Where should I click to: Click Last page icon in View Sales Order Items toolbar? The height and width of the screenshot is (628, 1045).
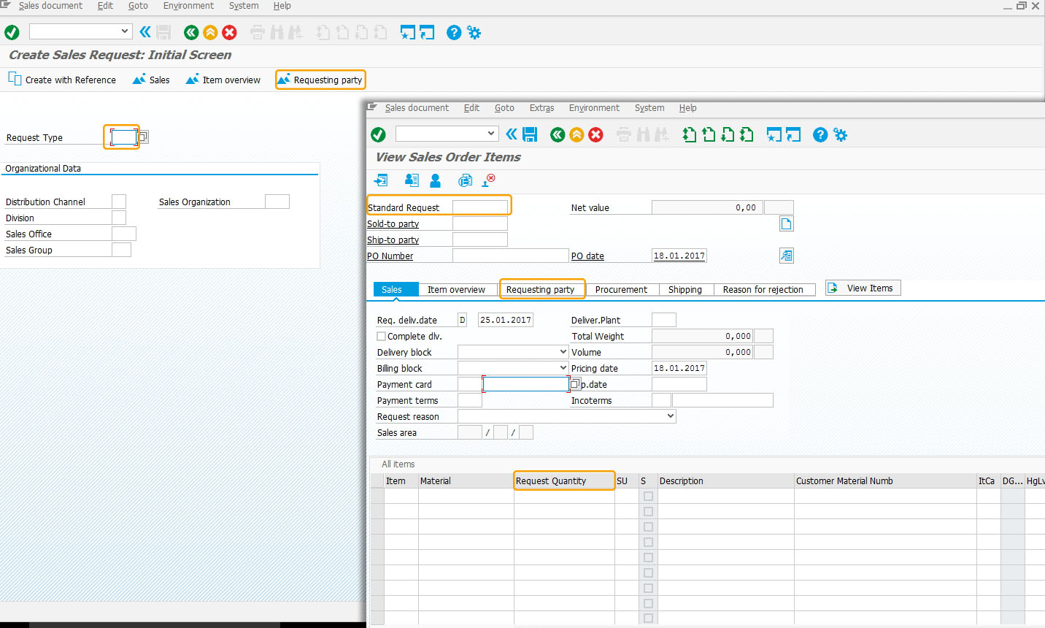point(747,134)
